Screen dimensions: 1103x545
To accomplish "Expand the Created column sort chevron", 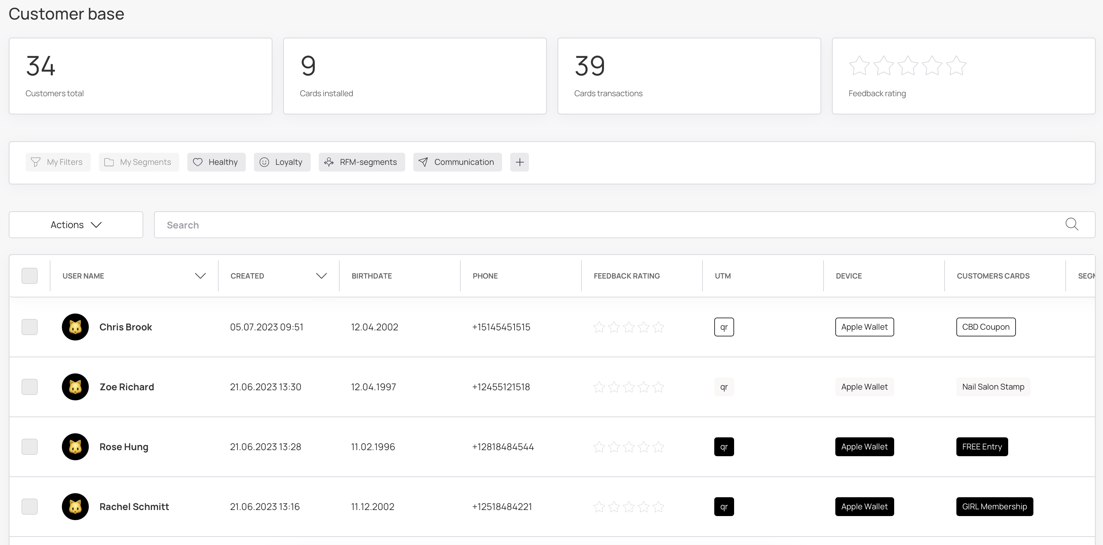I will point(321,276).
